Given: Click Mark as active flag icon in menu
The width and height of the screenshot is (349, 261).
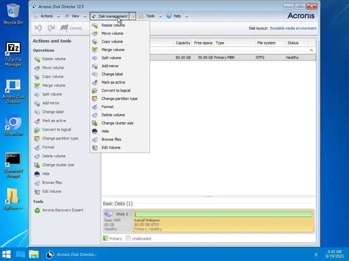Looking at the screenshot, I should coord(95,82).
